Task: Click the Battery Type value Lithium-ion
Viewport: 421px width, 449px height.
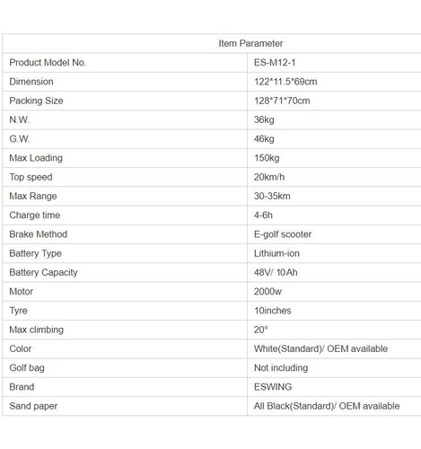Action: [276, 253]
